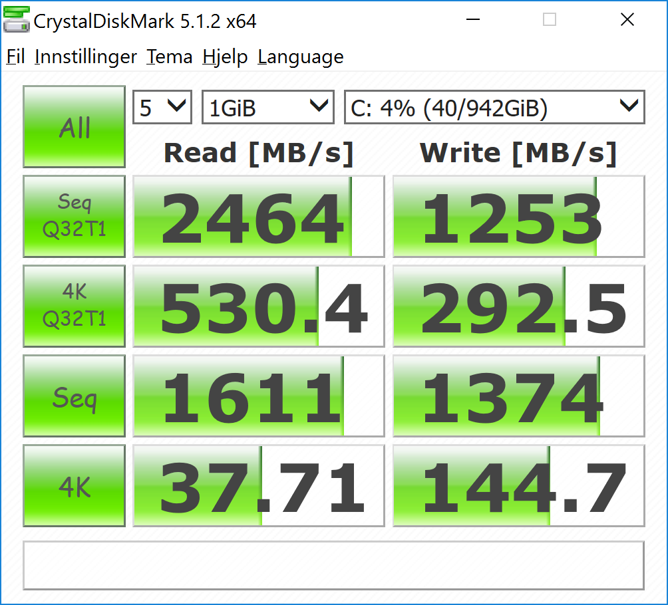Click the CrystalDiskMark app icon in title bar

pos(16,19)
